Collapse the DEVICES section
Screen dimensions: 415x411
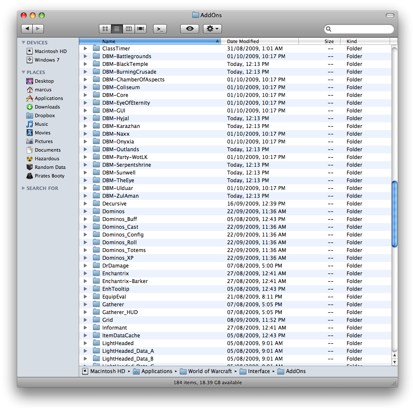pos(23,42)
